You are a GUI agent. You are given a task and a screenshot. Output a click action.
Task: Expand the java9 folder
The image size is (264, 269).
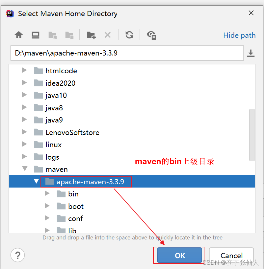click(24, 120)
